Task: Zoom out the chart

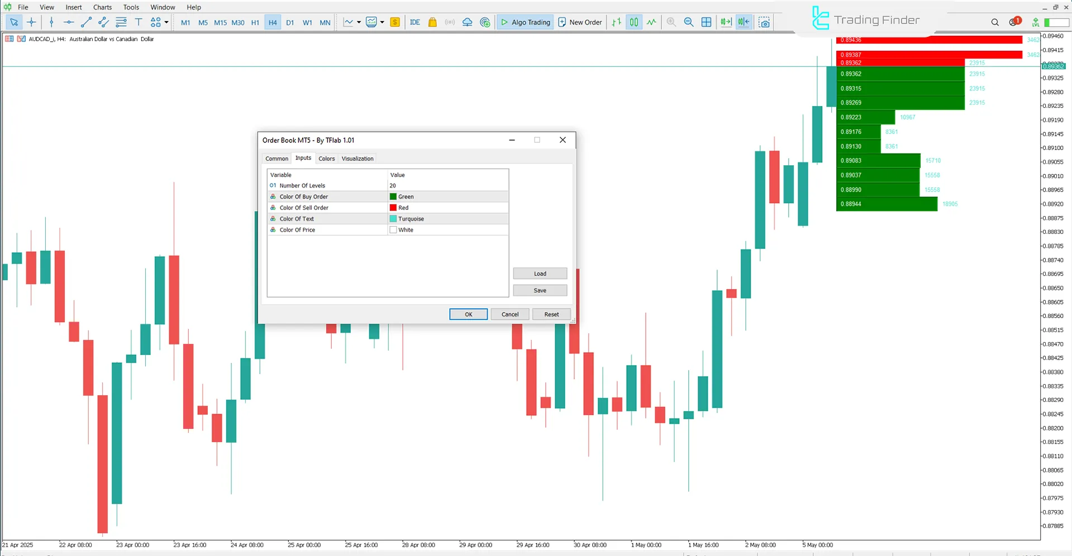Action: tap(689, 22)
